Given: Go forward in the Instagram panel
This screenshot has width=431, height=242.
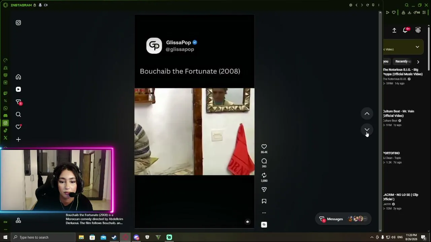Looking at the screenshot, I should [362, 5].
